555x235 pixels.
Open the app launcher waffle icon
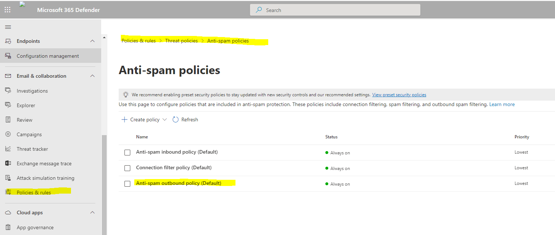pos(7,10)
